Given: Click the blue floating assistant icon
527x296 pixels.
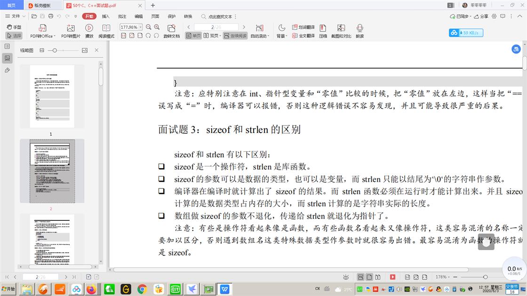Looking at the screenshot, I should coord(516,49).
